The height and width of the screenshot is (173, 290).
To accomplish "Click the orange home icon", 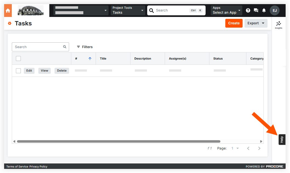I will pyautogui.click(x=7, y=10).
